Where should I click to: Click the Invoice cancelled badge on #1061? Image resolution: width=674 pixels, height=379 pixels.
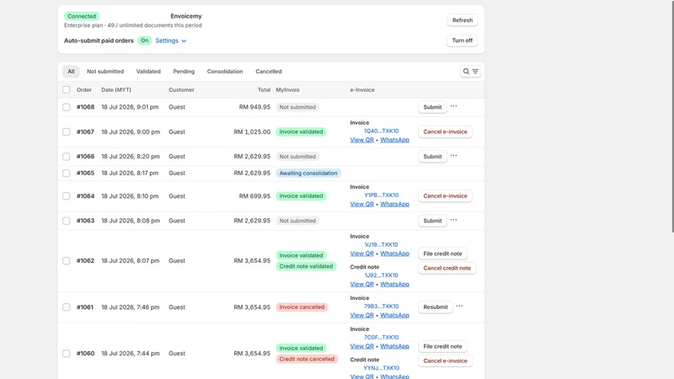coord(302,307)
